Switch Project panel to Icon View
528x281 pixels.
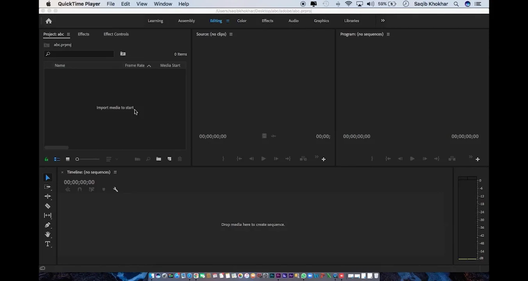(68, 159)
